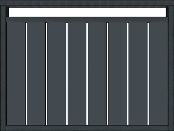Click the horizontal rail below the white opening
This screenshot has height=131, width=174.
tap(87, 19)
